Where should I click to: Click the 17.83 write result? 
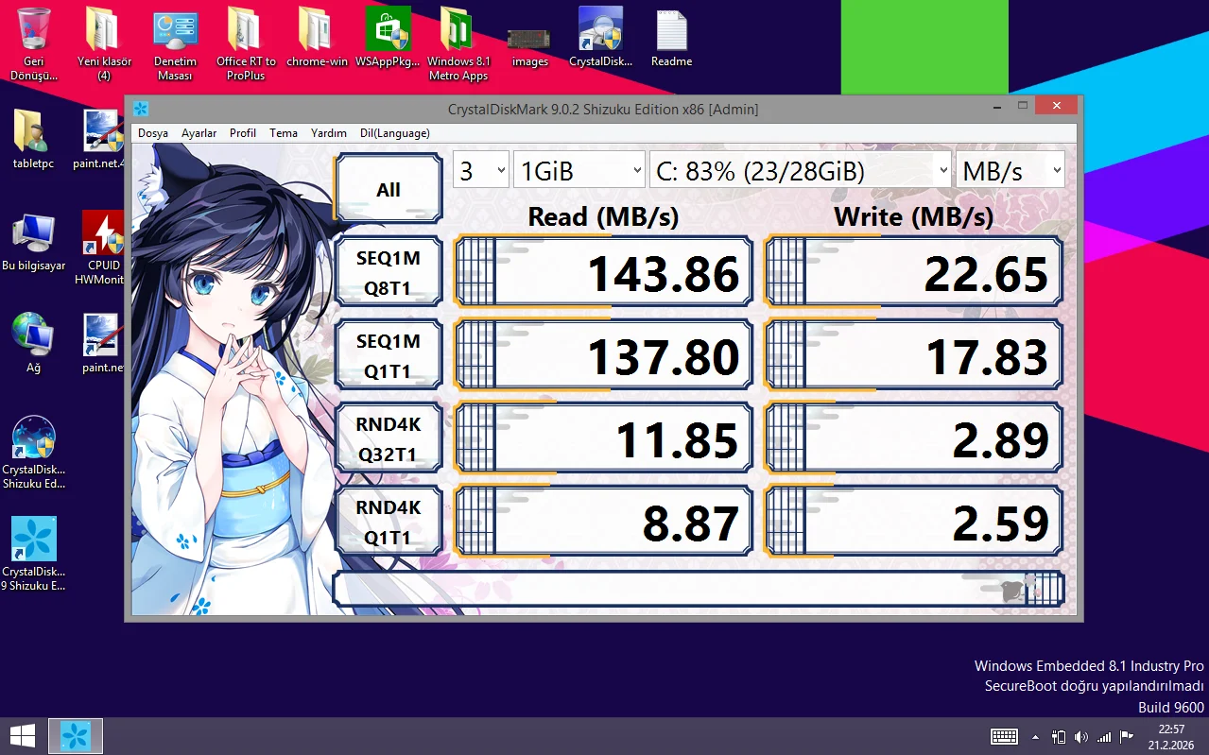913,355
